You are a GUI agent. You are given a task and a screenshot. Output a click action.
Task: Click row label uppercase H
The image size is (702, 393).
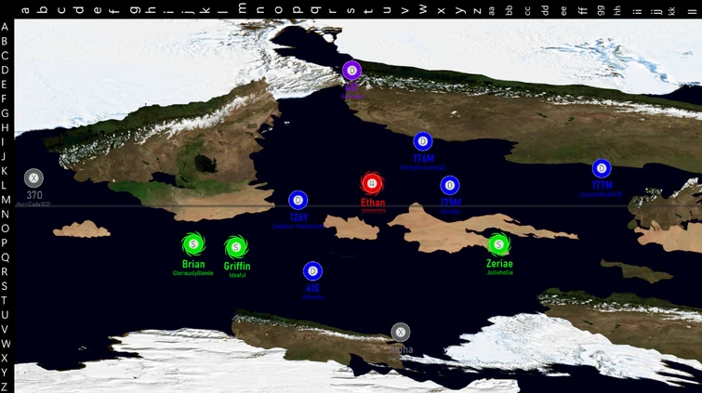pos(5,127)
